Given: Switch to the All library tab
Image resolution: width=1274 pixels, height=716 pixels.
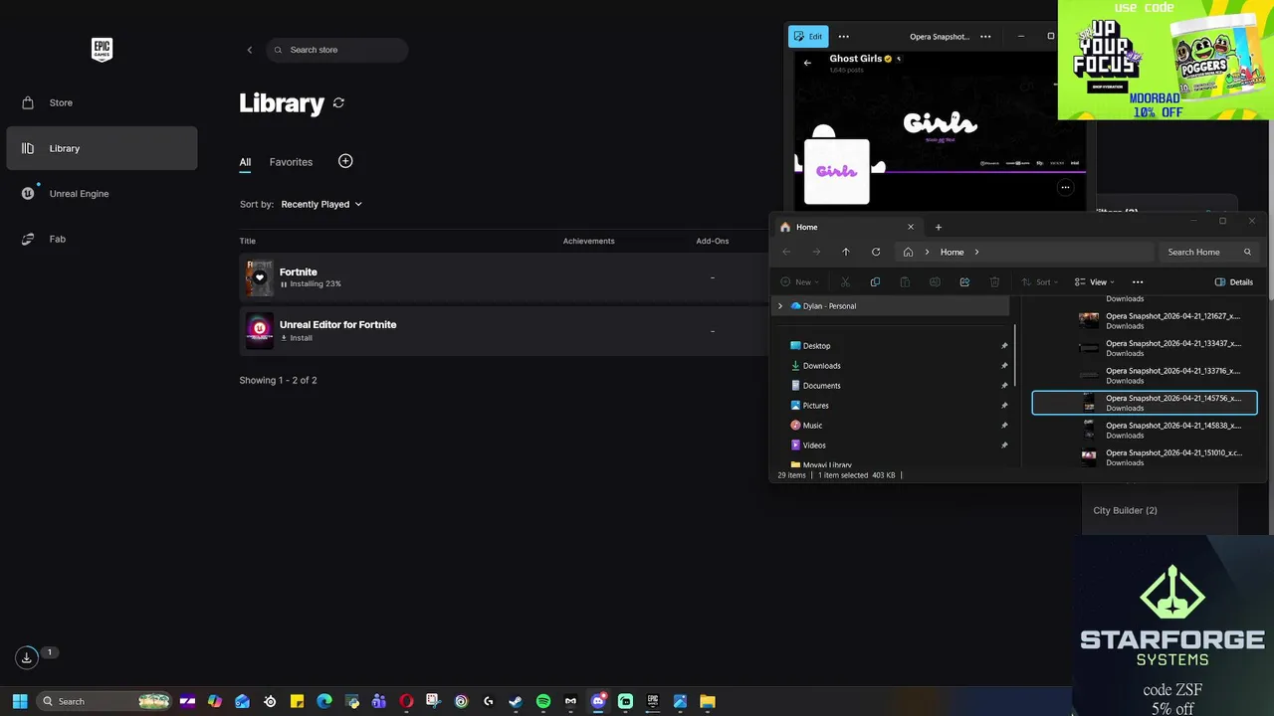Looking at the screenshot, I should 245,162.
